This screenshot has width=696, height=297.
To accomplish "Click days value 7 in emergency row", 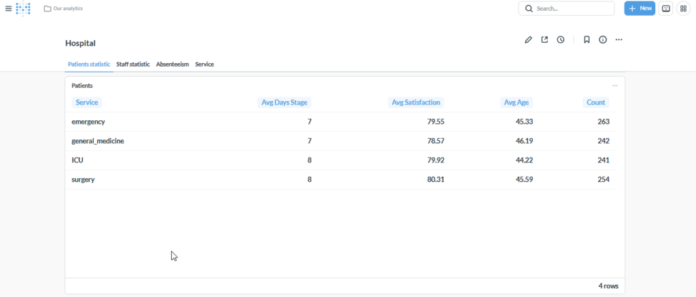I will [309, 122].
